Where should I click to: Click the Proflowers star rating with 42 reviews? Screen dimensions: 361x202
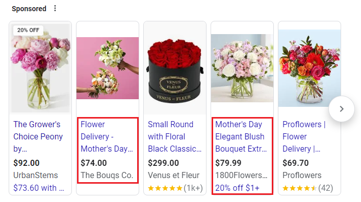[307, 188]
